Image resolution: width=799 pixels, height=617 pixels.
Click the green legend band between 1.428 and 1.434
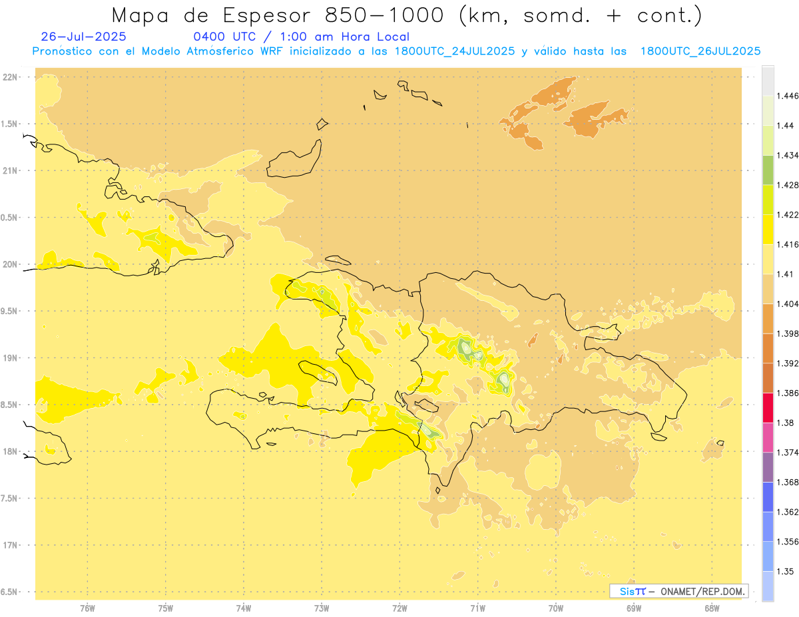[x=768, y=170]
